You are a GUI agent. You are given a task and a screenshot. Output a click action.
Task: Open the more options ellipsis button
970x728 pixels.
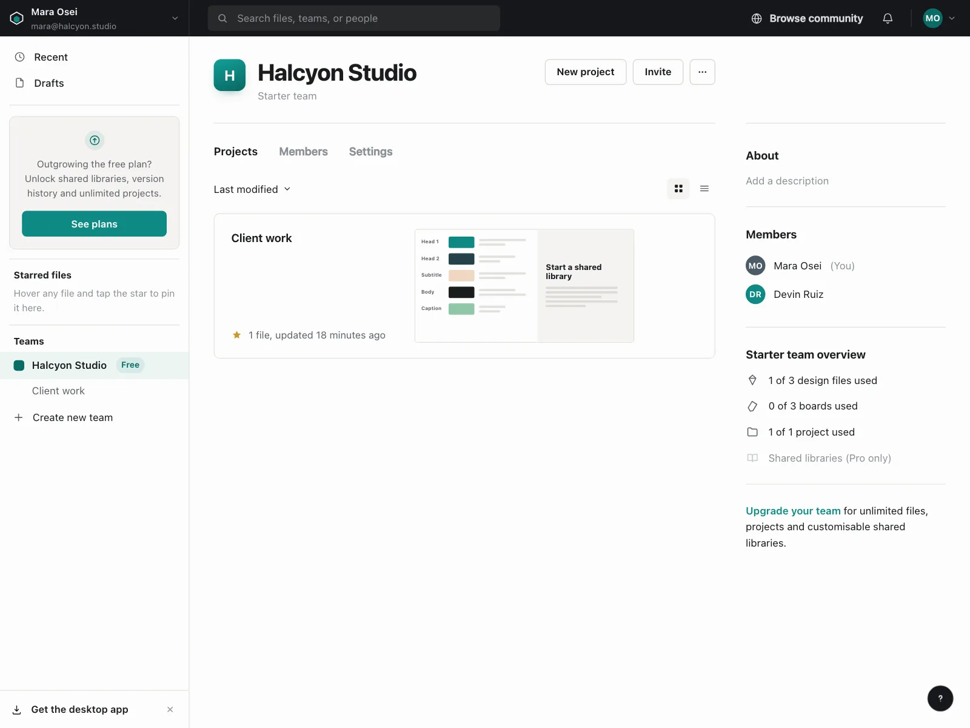tap(702, 72)
